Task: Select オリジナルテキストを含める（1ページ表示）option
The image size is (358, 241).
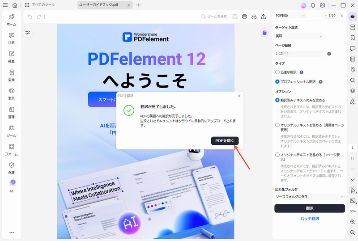Action: point(277,155)
